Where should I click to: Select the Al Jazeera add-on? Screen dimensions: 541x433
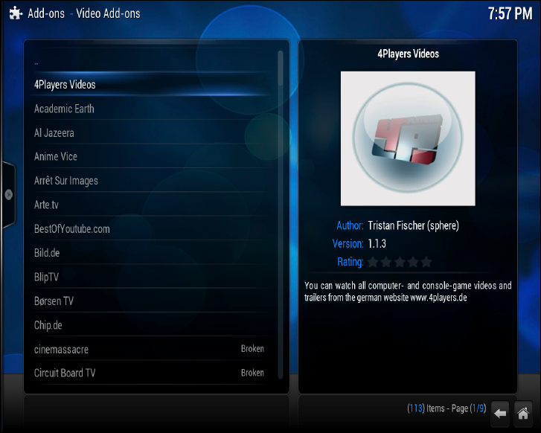pos(152,133)
